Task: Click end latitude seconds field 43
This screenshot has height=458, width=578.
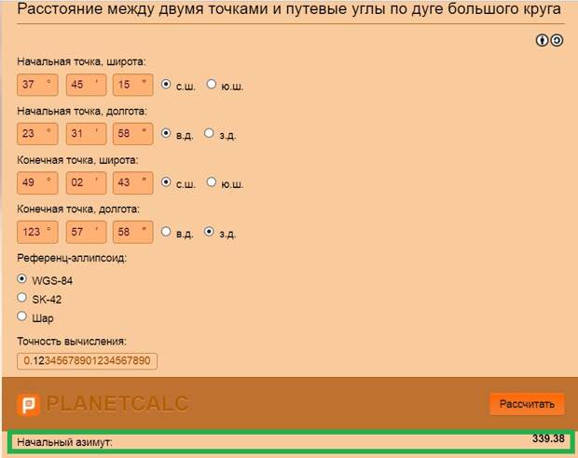Action: click(133, 182)
